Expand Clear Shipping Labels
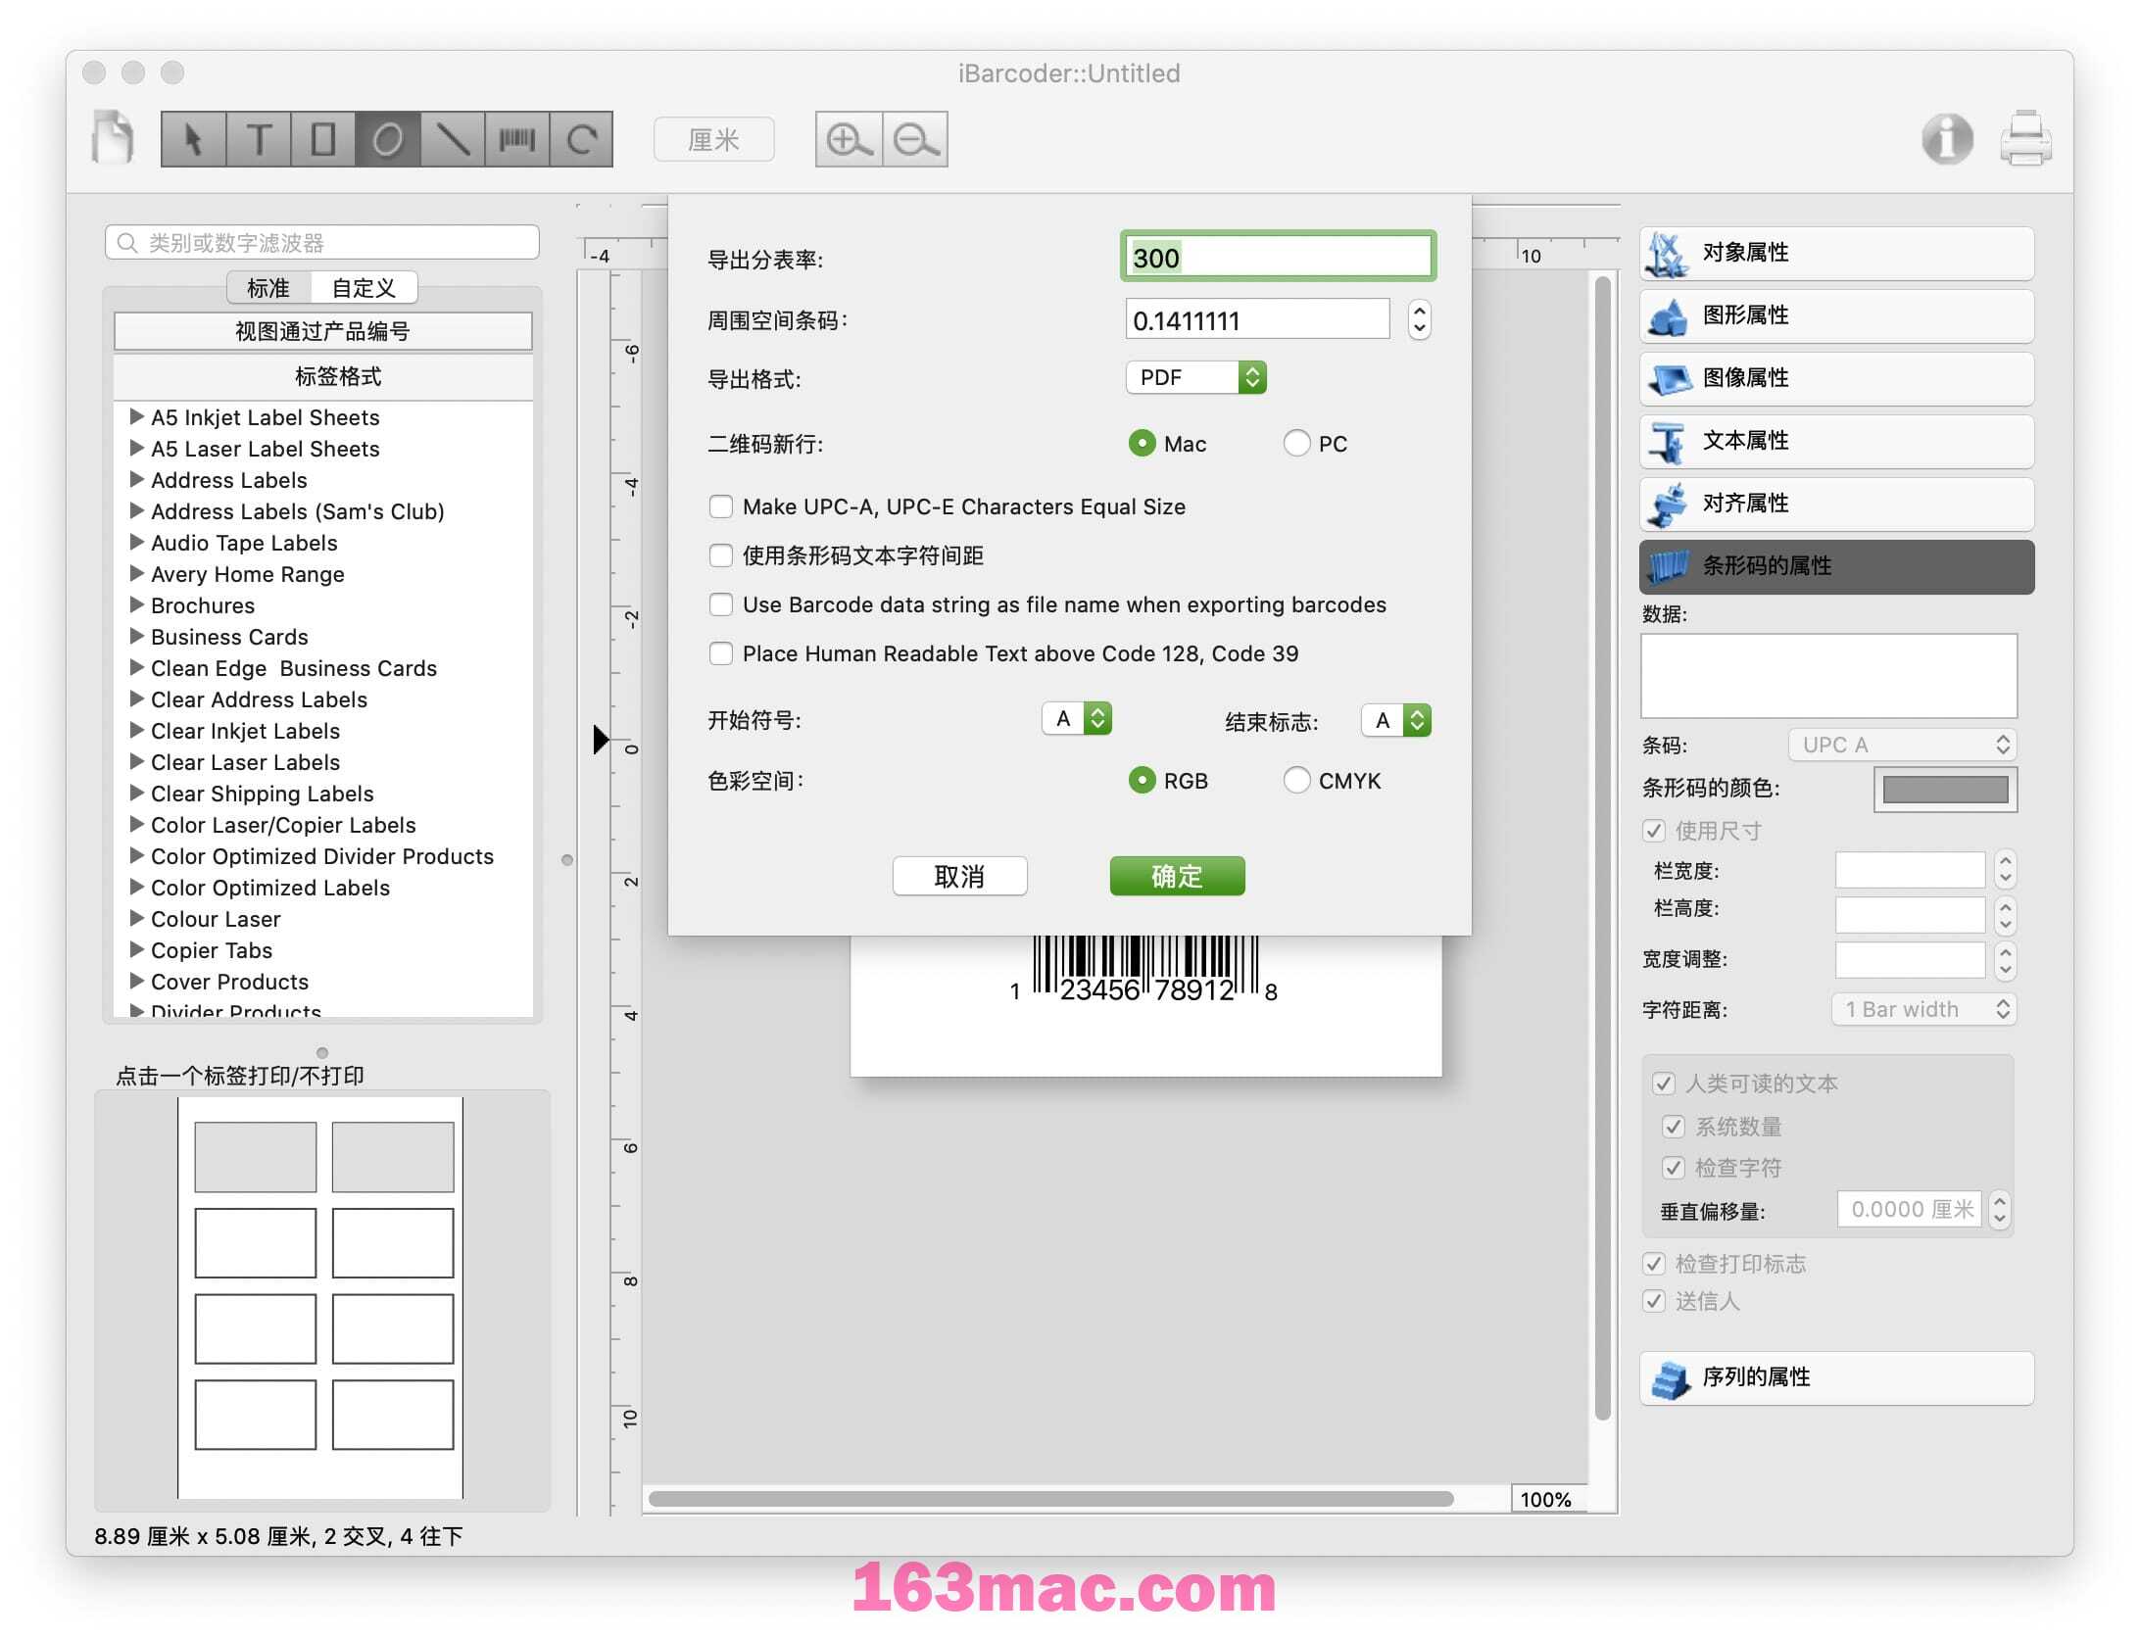The width and height of the screenshot is (2140, 1638). coord(137,793)
